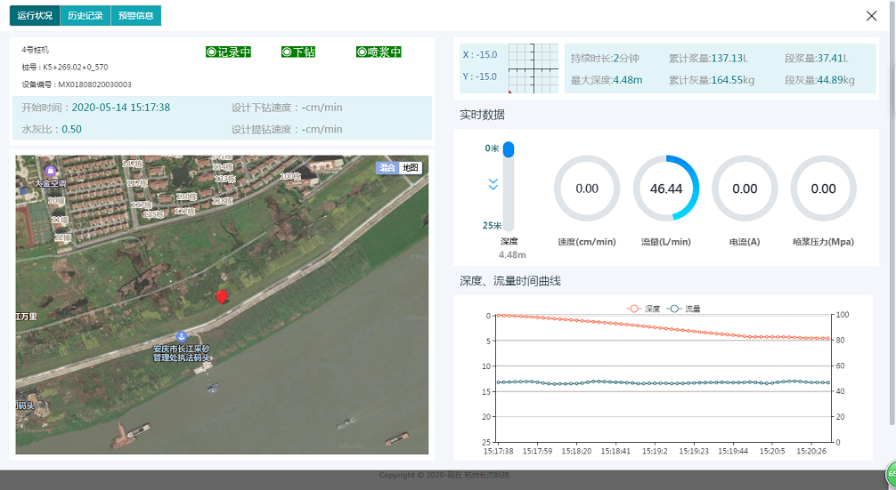Select 混合 hybrid map mode
Image resolution: width=896 pixels, height=490 pixels.
(387, 167)
